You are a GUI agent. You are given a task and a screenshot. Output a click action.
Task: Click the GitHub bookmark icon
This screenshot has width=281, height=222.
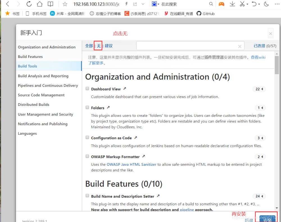tap(199, 13)
